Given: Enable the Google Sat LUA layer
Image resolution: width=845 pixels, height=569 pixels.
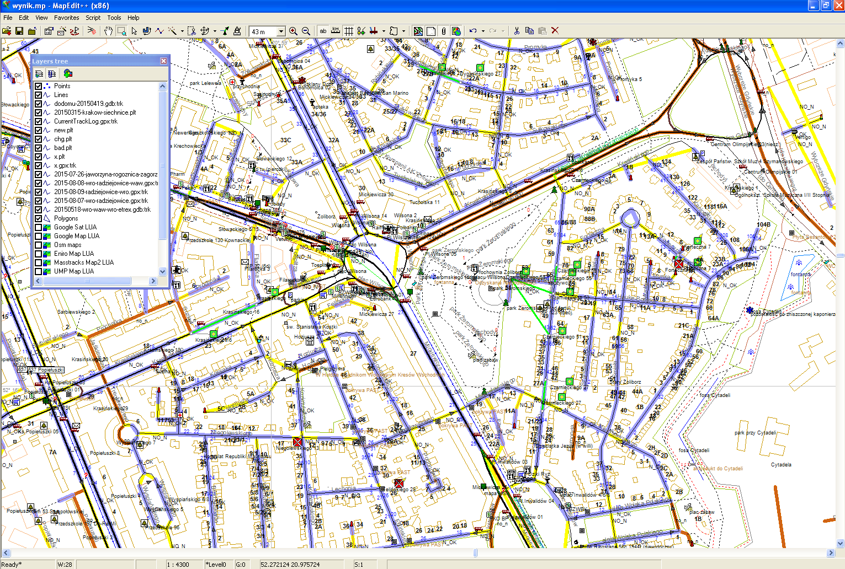Looking at the screenshot, I should click(39, 227).
